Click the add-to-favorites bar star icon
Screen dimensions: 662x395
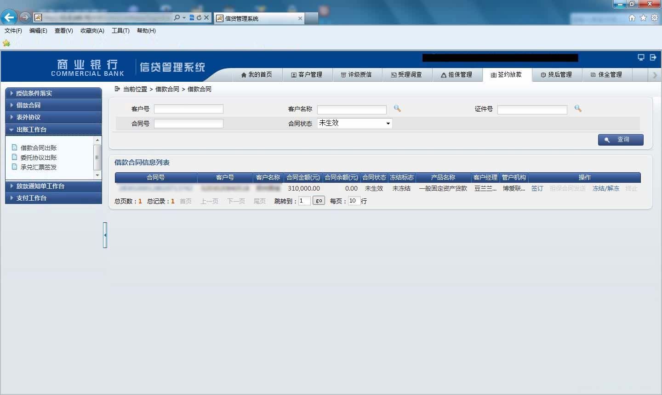(6, 43)
